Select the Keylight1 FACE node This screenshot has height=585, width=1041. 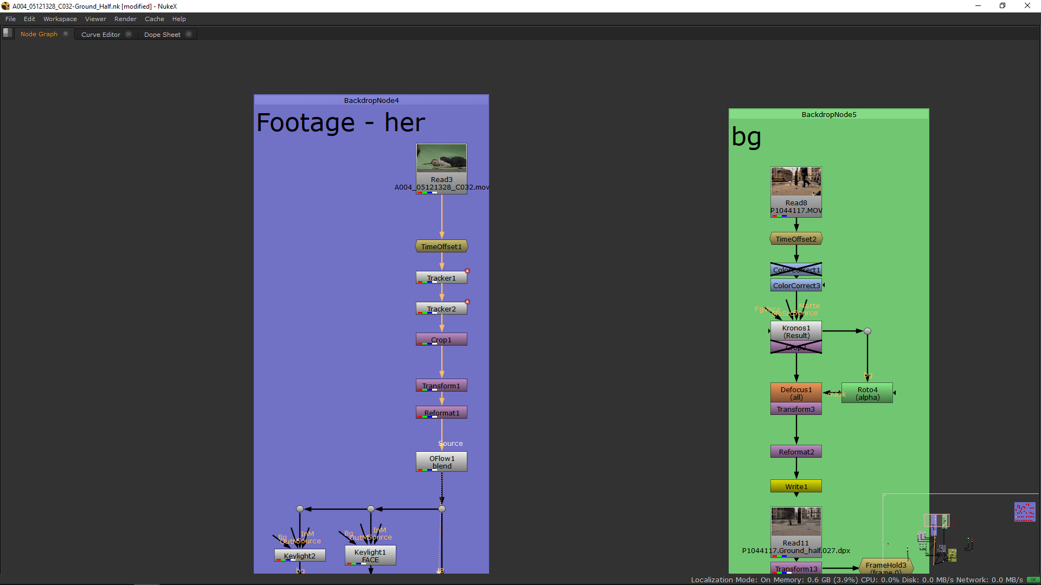(x=370, y=555)
